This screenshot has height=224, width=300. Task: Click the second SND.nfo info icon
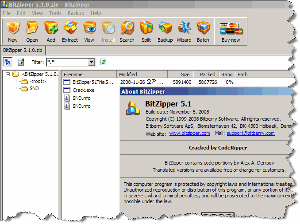[x=67, y=106]
